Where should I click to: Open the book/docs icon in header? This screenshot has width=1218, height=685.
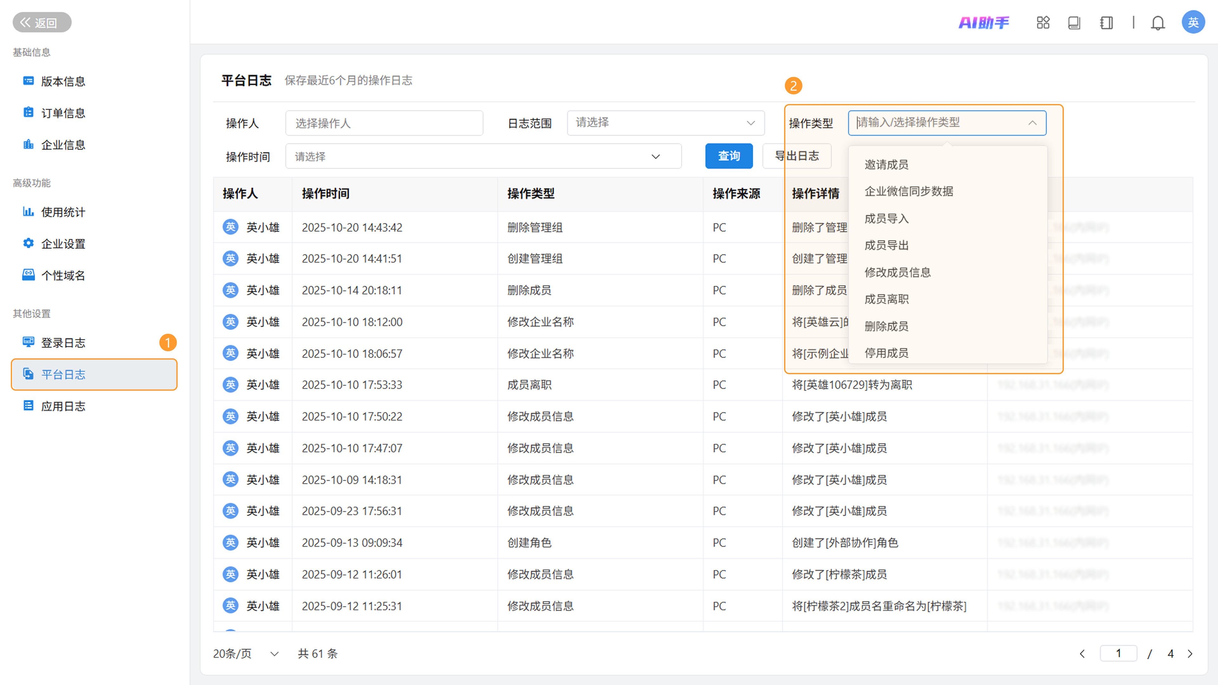(1074, 22)
